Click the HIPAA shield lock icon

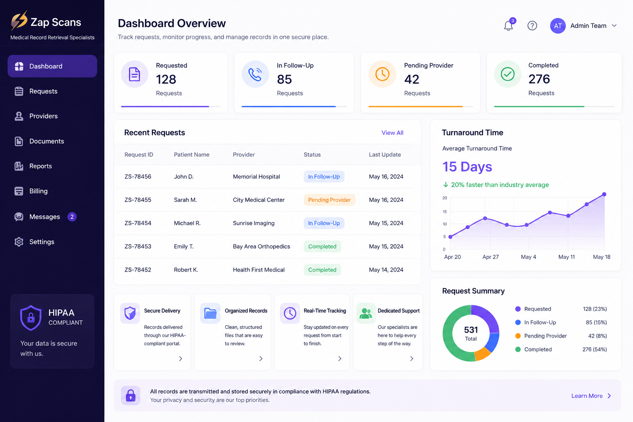31,318
